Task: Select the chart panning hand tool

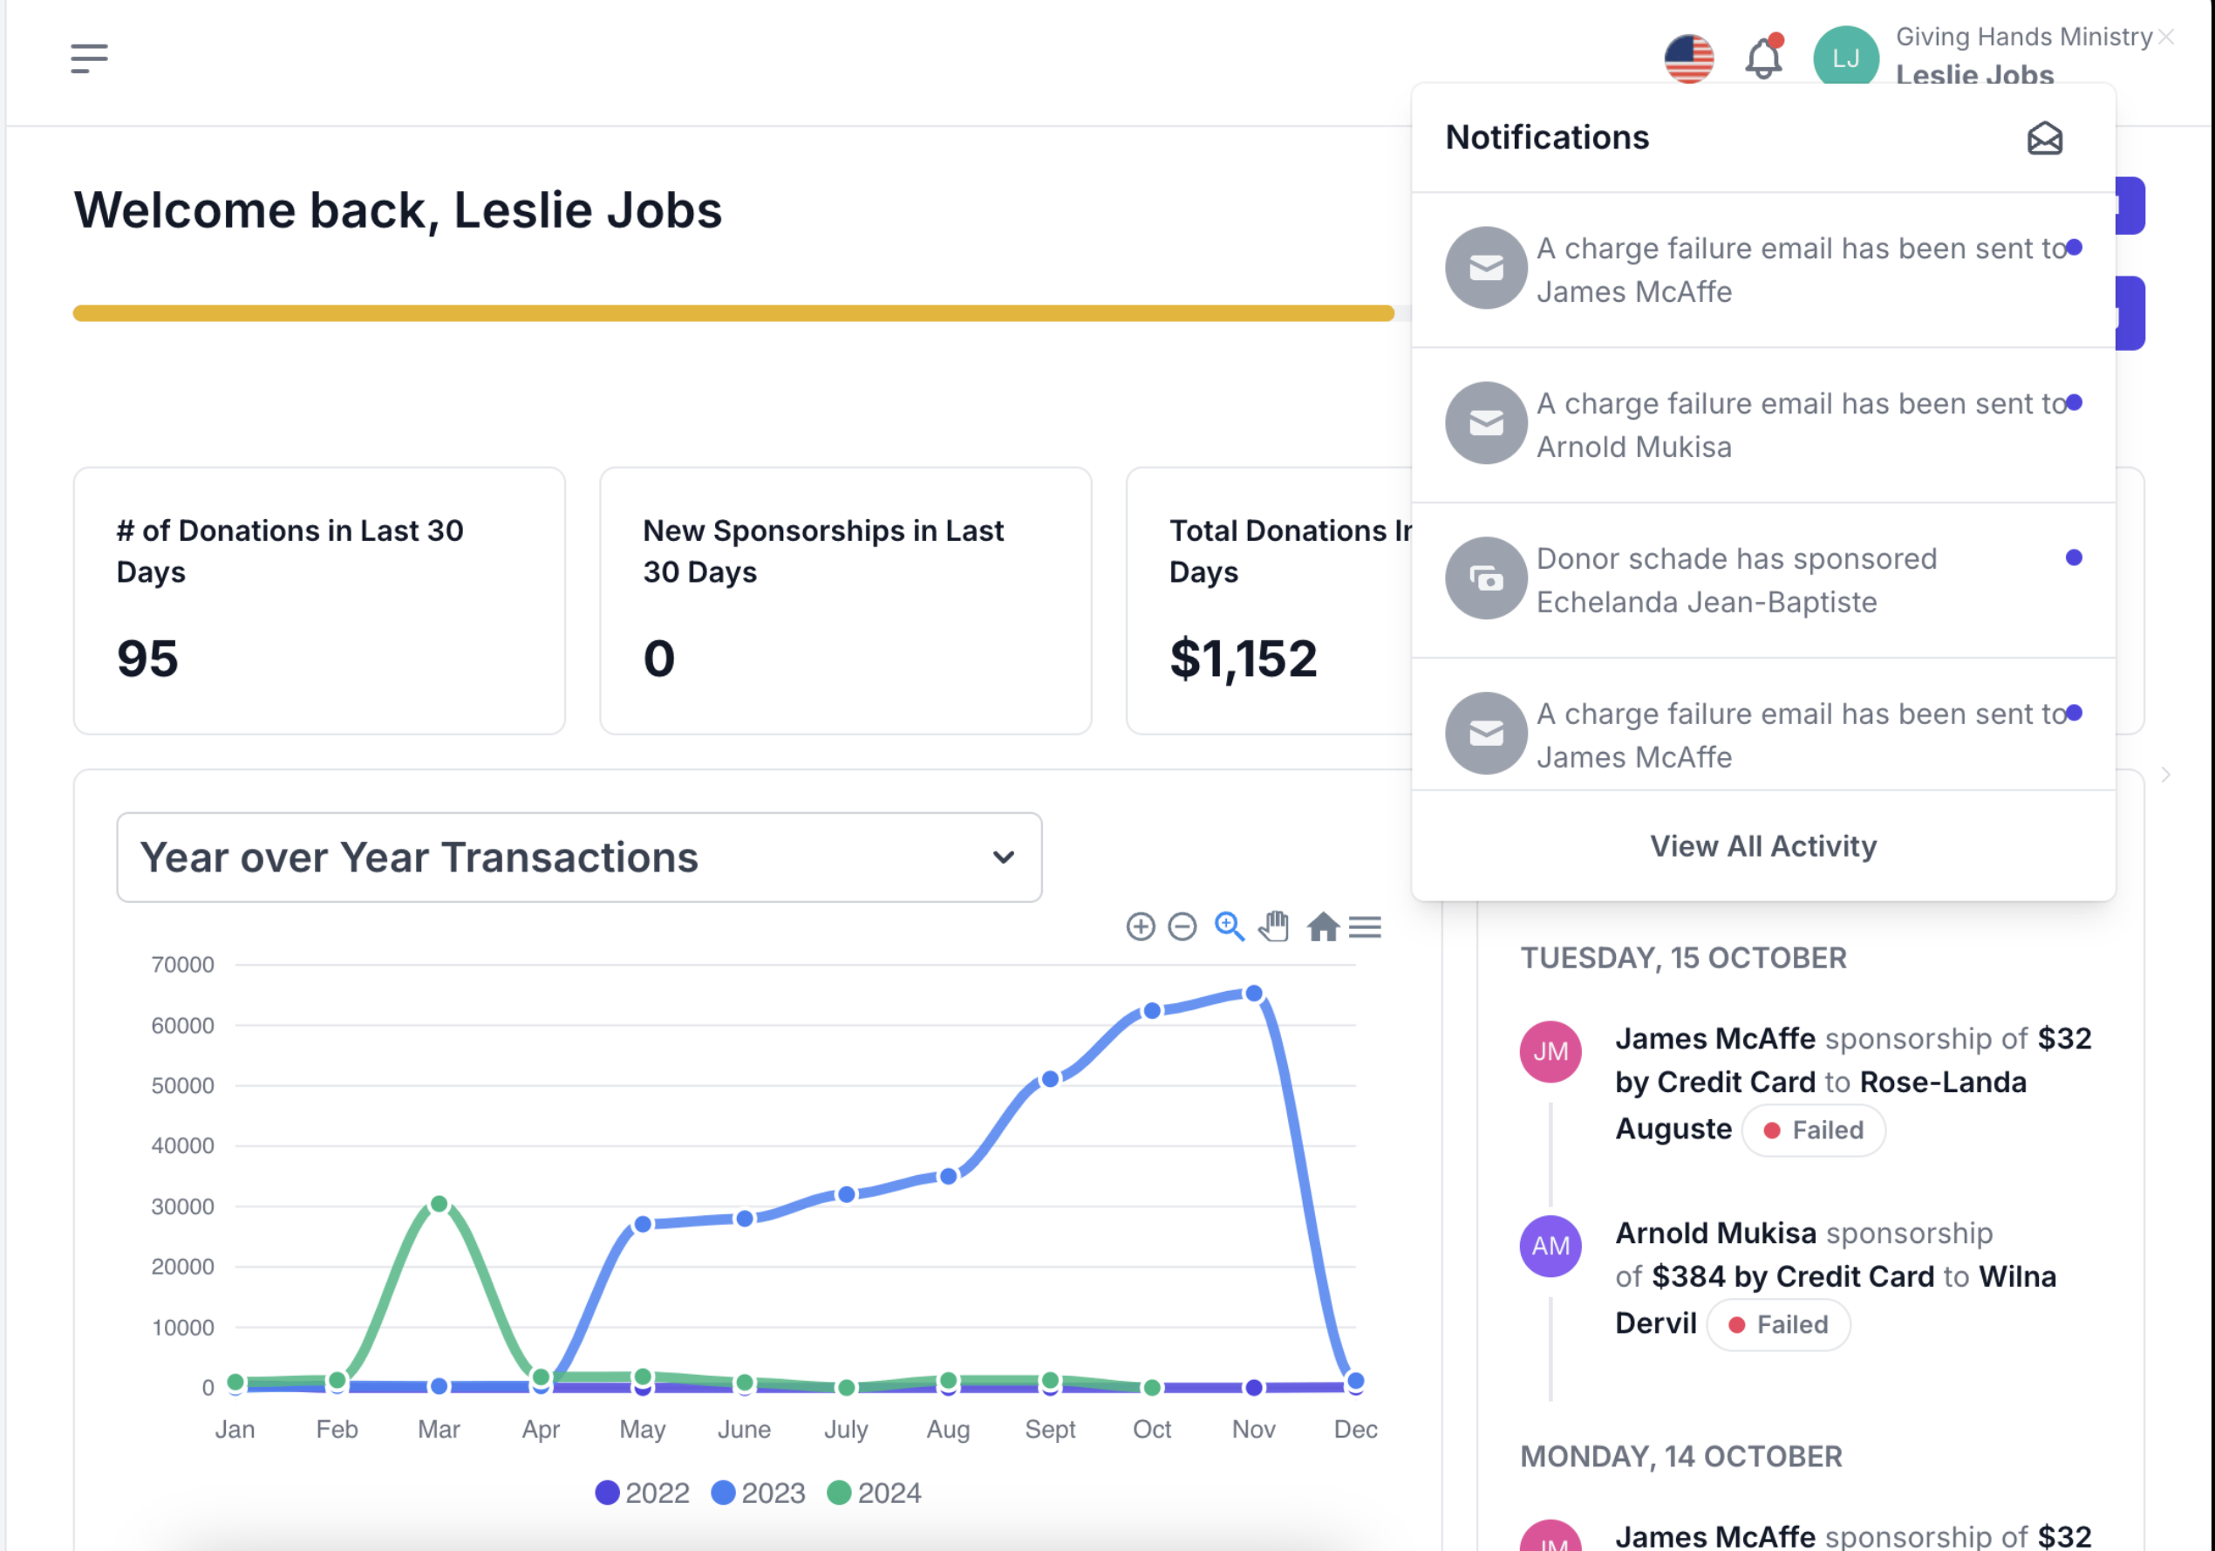Action: [x=1273, y=926]
